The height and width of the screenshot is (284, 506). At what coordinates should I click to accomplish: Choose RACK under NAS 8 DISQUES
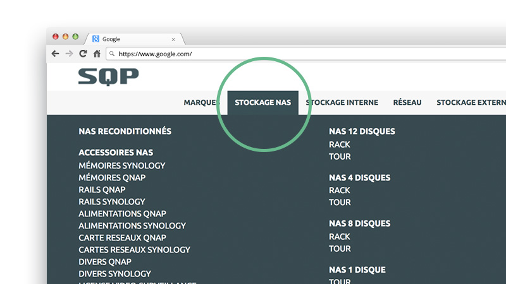click(x=340, y=237)
